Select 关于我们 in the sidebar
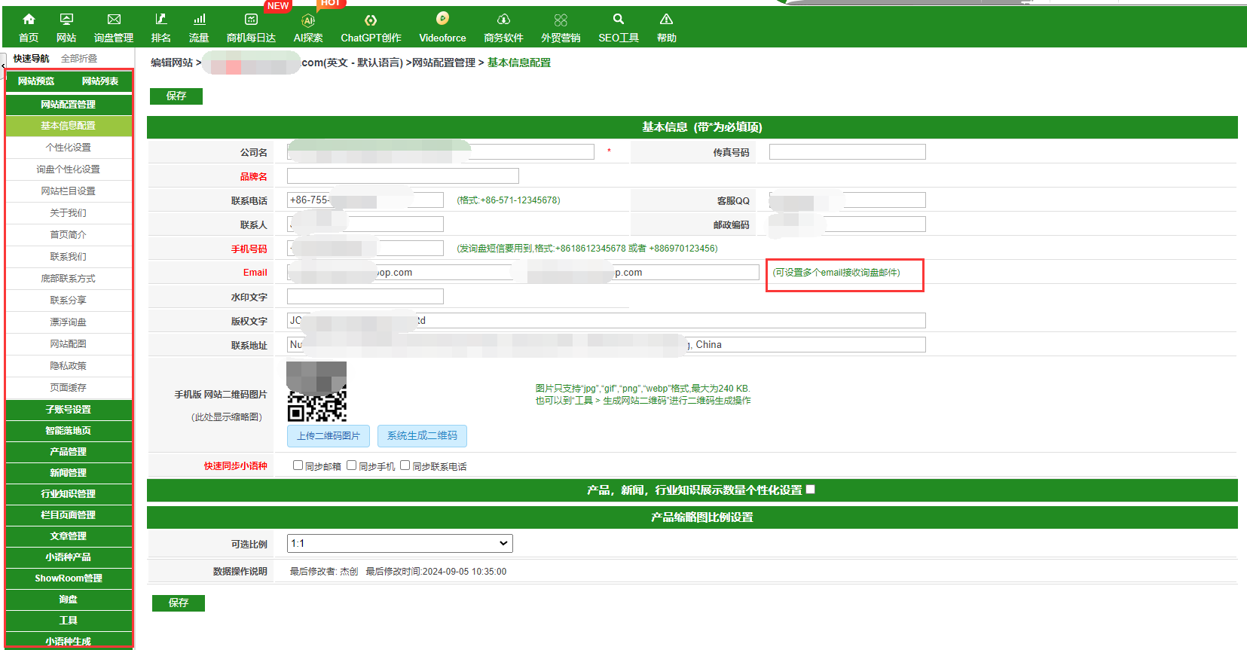This screenshot has height=650, width=1247. coord(69,213)
